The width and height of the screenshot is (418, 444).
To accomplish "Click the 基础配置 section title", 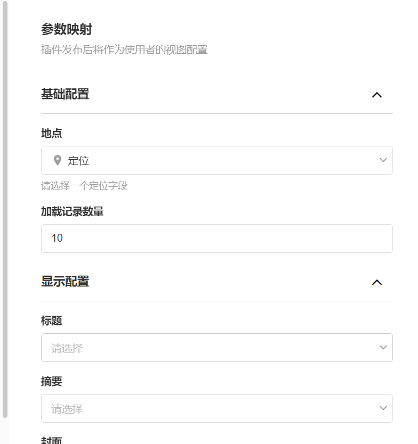I will [x=65, y=94].
